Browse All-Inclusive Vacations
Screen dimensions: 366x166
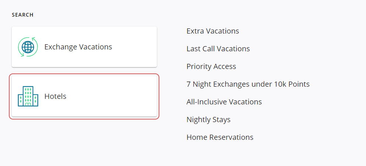click(224, 102)
